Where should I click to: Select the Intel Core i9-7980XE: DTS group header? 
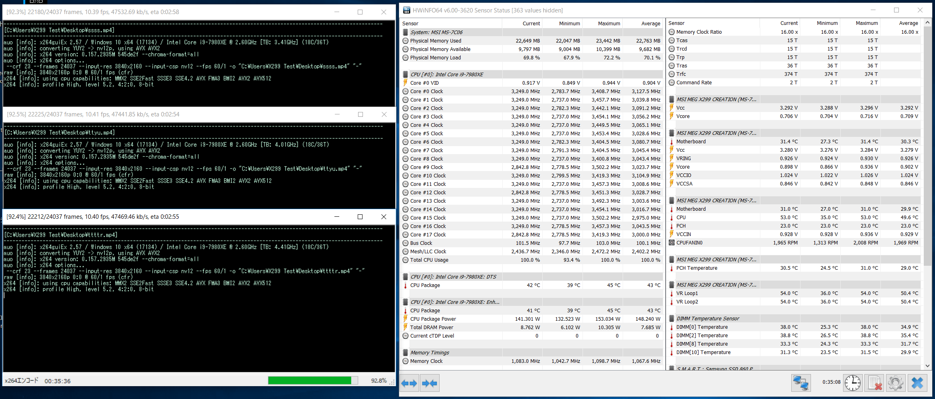[x=532, y=277]
